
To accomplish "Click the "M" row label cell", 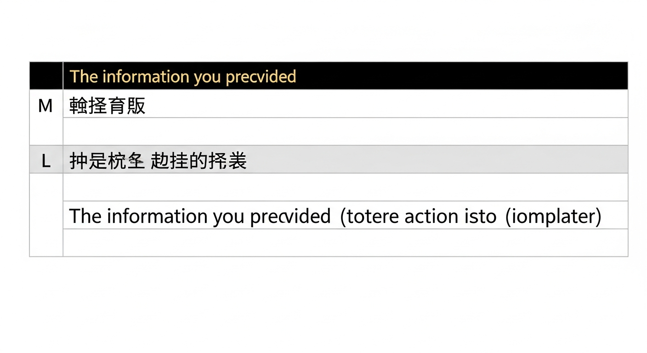I will pos(45,107).
